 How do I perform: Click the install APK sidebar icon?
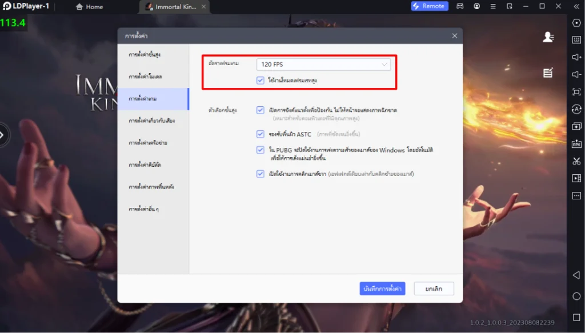(x=576, y=143)
